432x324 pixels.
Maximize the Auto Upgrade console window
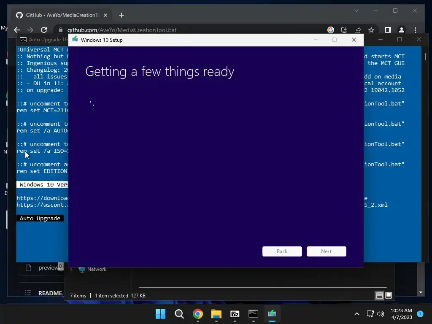click(399, 39)
